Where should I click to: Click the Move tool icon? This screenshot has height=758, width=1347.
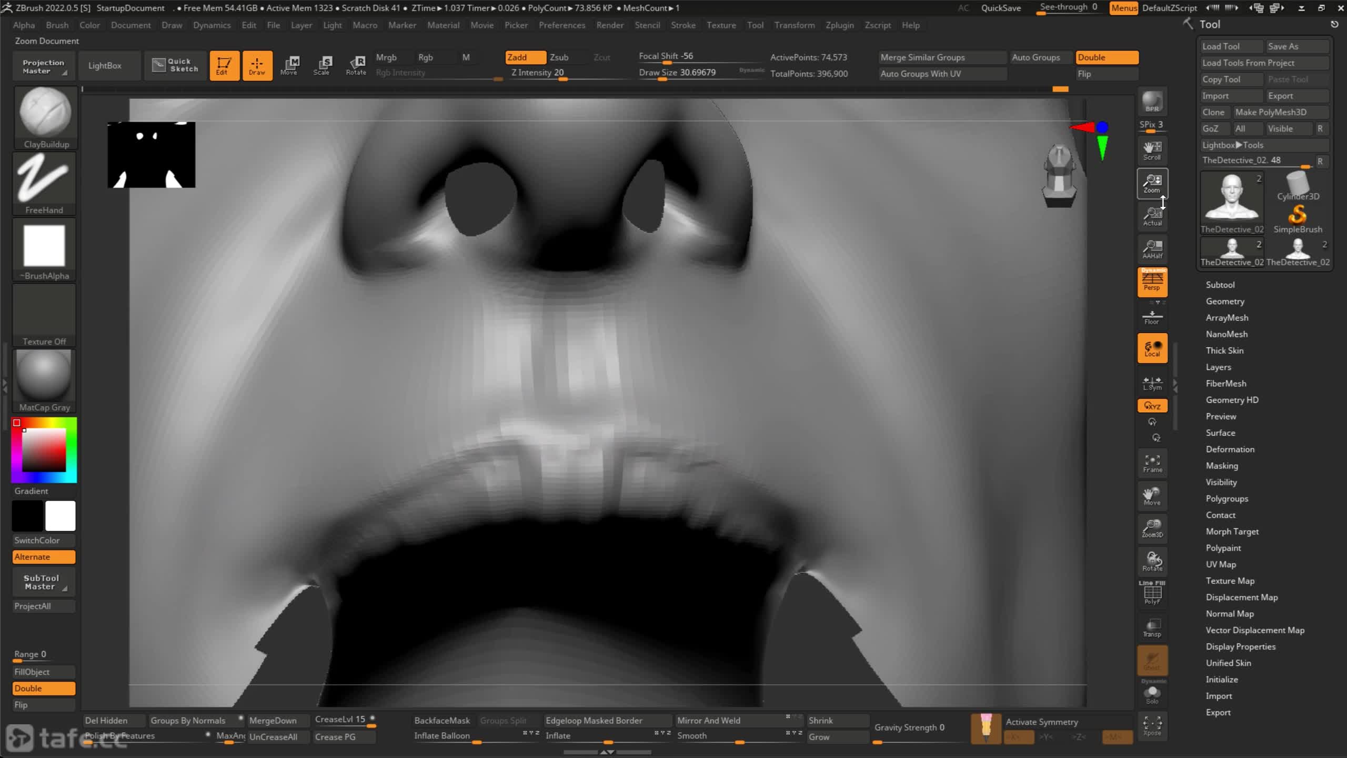pos(291,65)
